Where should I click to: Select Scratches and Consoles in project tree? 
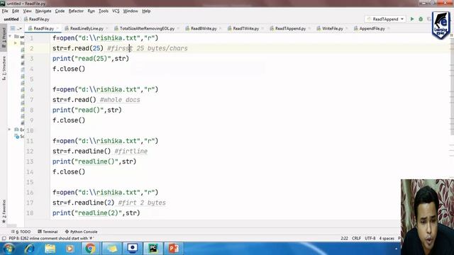19,137
